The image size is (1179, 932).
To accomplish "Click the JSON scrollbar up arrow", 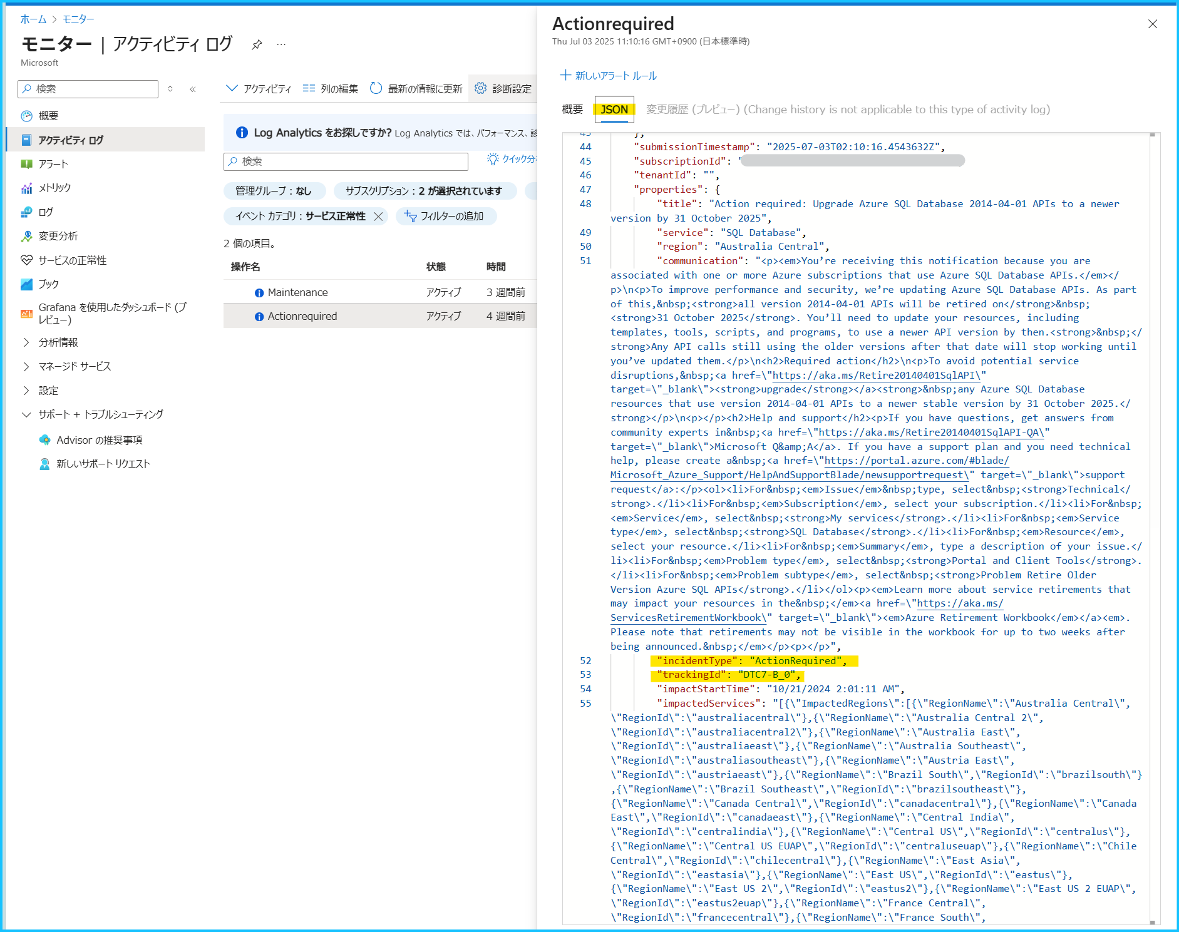I will click(1152, 135).
